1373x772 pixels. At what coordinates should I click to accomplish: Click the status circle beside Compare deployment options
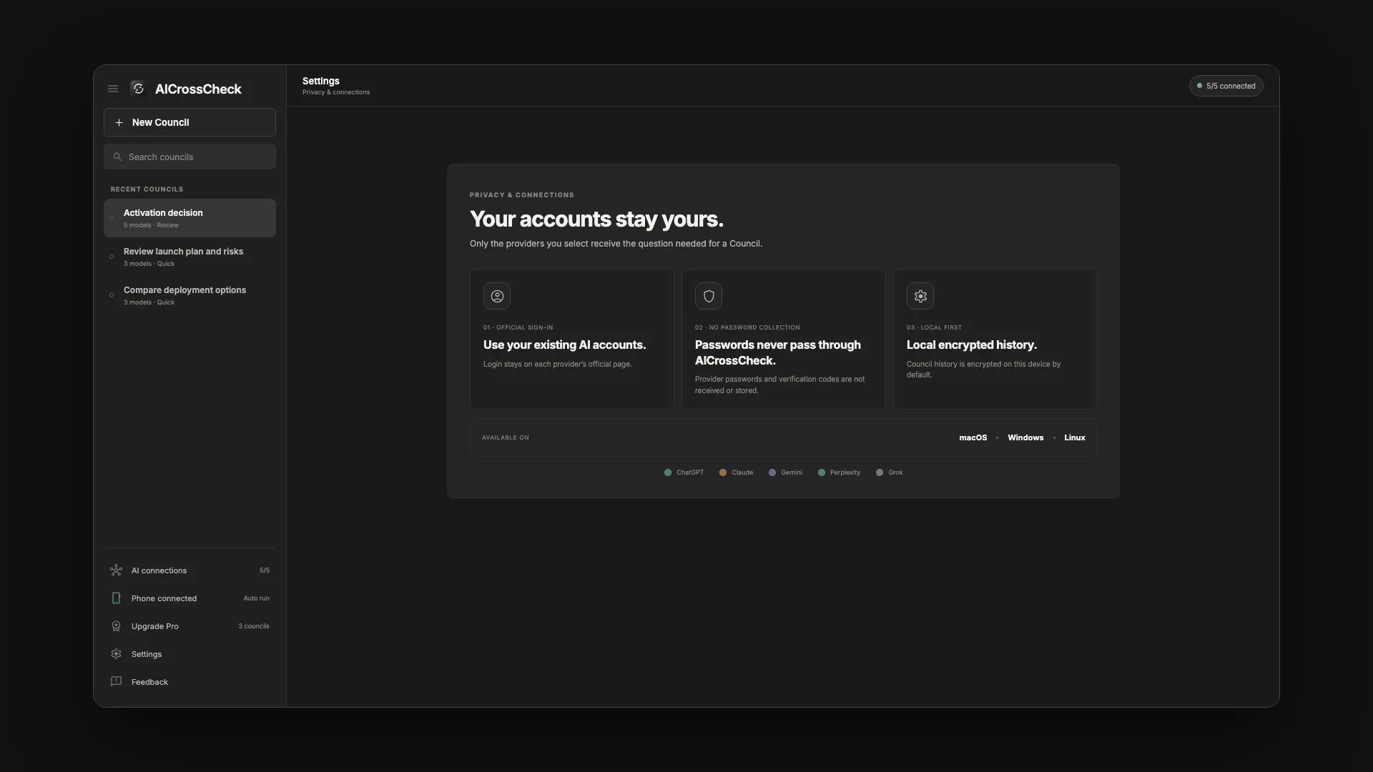click(112, 295)
